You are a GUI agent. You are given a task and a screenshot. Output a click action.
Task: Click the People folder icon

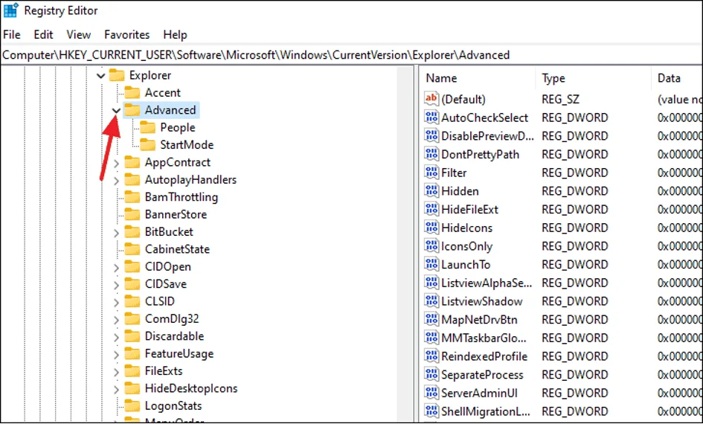pos(147,127)
